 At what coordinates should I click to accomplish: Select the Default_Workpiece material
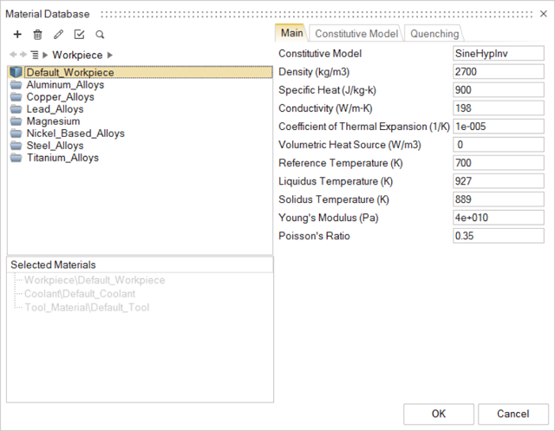pyautogui.click(x=69, y=73)
